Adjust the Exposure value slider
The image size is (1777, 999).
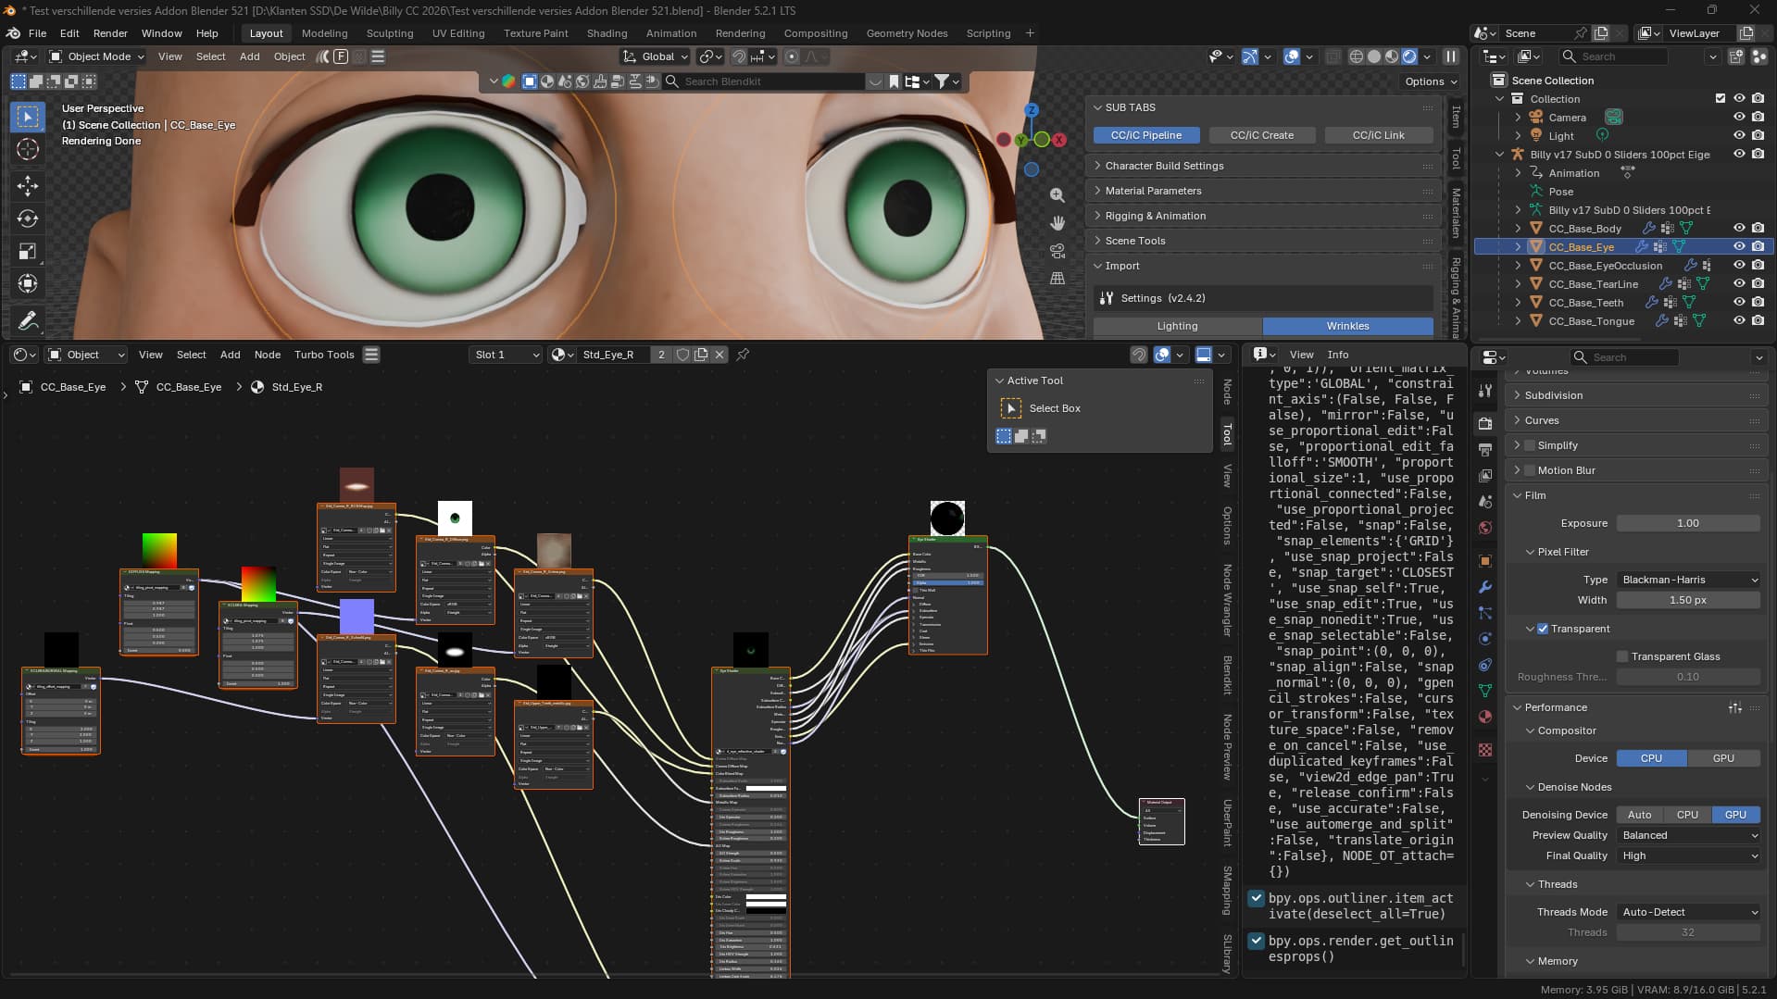[1688, 523]
